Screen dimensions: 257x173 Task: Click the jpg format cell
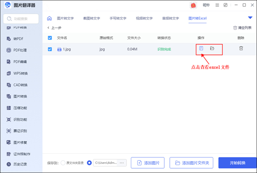pos(102,49)
